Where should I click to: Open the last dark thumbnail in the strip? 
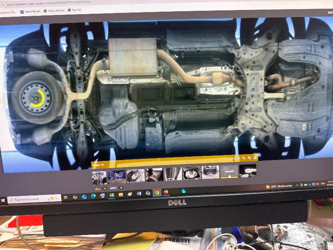click(x=248, y=170)
